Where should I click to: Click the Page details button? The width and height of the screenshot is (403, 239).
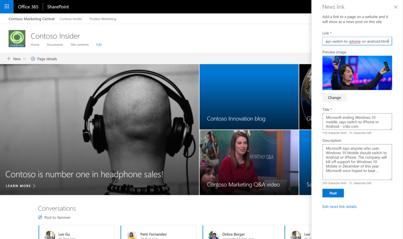44,59
